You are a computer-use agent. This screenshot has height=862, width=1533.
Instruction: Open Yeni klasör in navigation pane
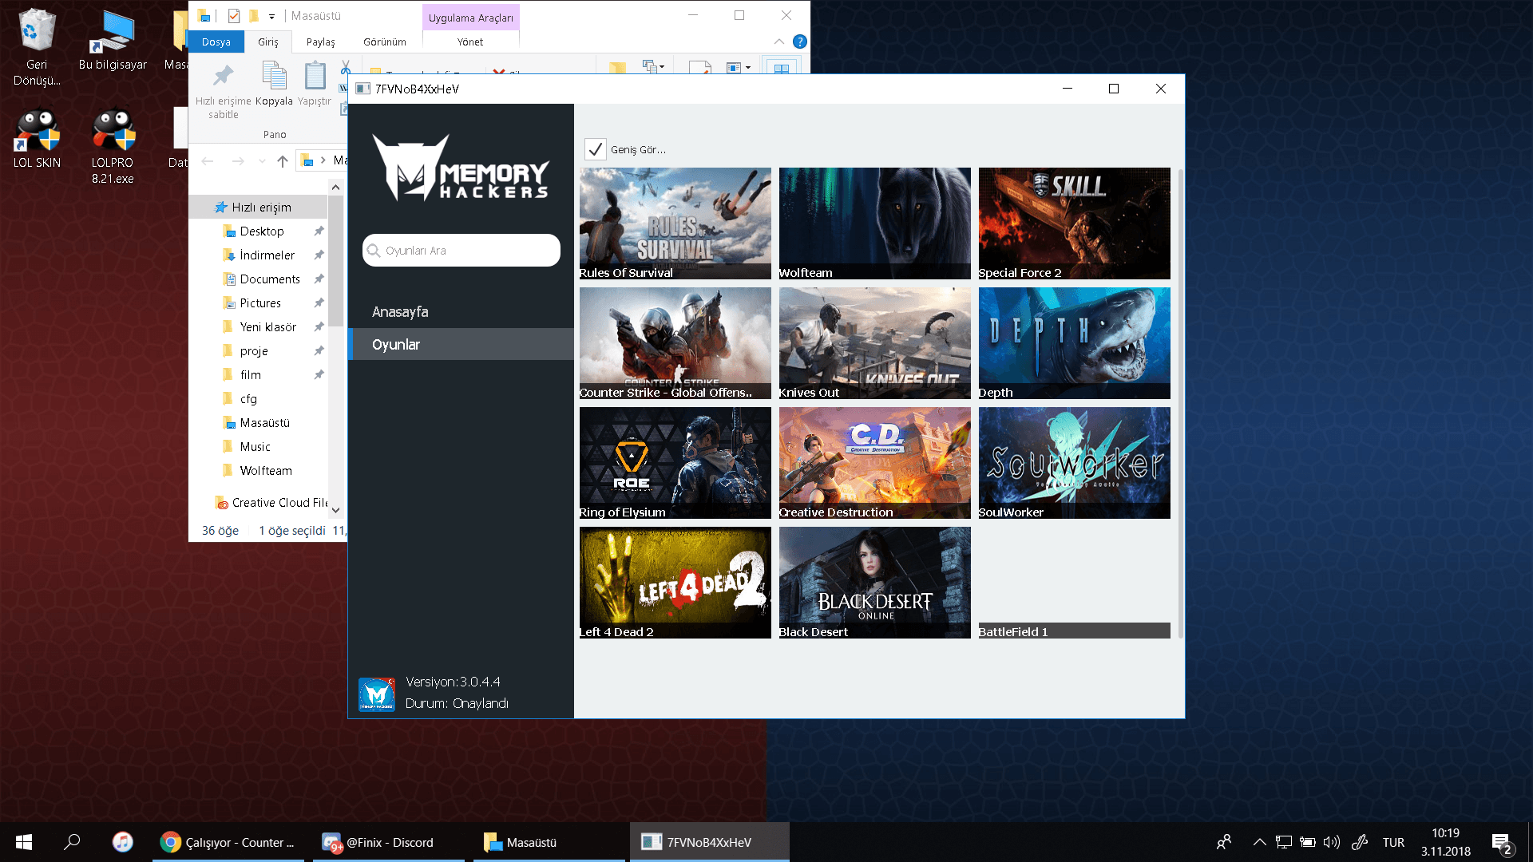click(259, 327)
